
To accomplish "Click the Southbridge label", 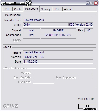I will coord(13,35).
